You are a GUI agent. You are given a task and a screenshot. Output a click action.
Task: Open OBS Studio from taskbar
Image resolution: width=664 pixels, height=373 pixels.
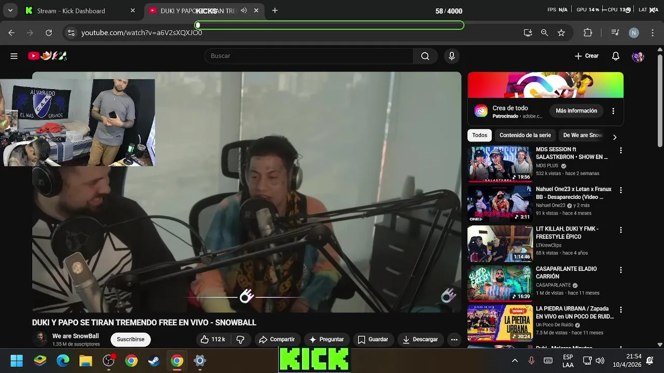click(x=108, y=361)
